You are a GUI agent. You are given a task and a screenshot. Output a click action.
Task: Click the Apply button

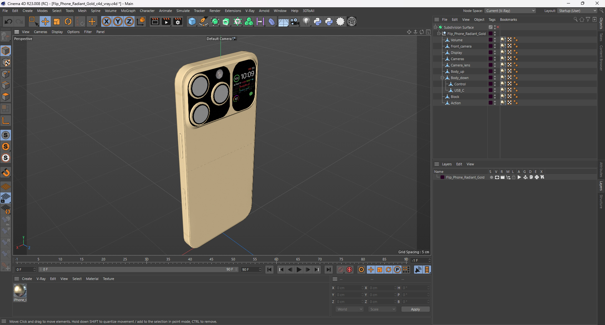click(x=415, y=309)
